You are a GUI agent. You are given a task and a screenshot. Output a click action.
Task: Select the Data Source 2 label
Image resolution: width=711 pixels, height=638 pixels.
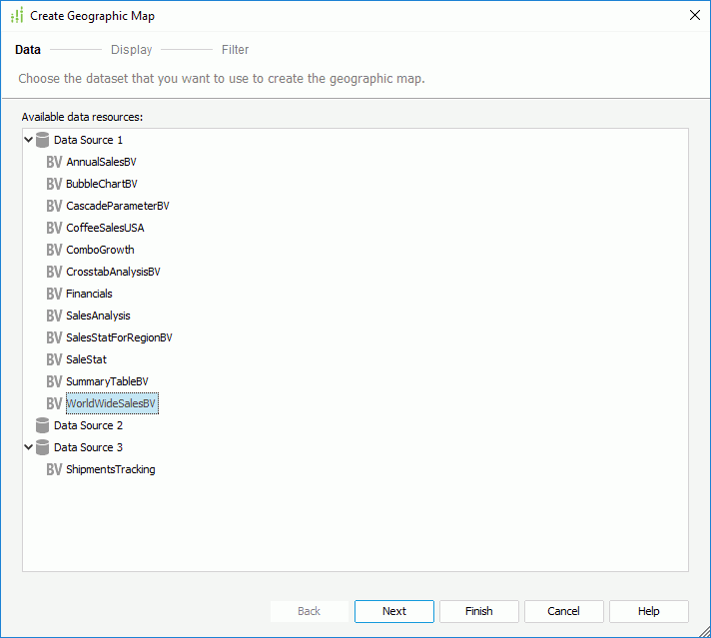click(89, 425)
